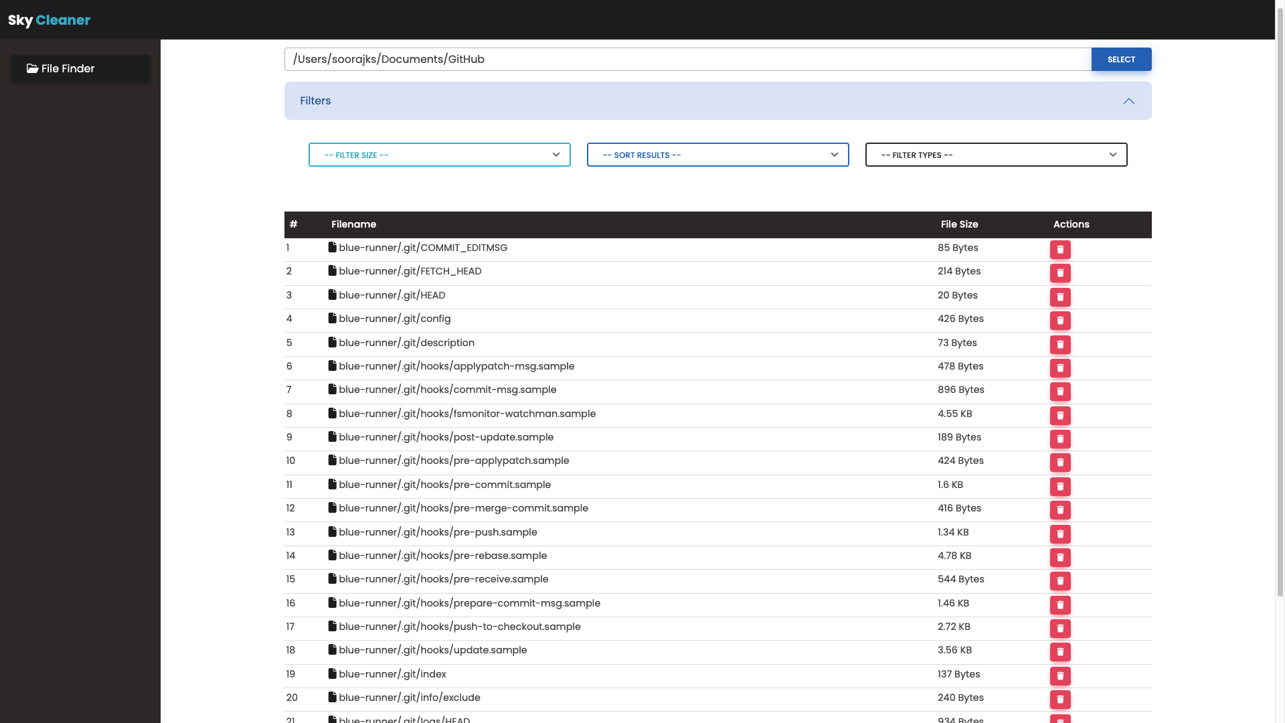Image resolution: width=1285 pixels, height=723 pixels.
Task: Click the File Size column header
Action: pyautogui.click(x=959, y=224)
